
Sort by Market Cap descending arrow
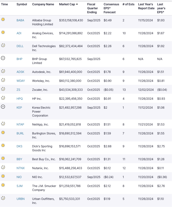(77, 4)
